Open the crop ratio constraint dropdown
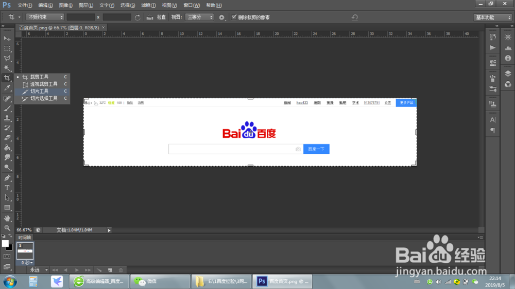This screenshot has width=515, height=289. click(45, 17)
